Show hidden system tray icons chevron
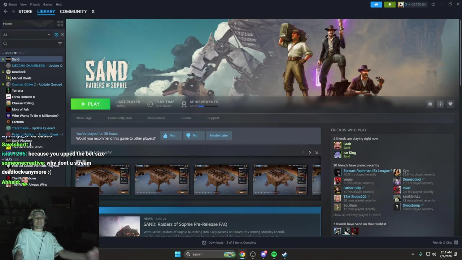 click(x=413, y=254)
